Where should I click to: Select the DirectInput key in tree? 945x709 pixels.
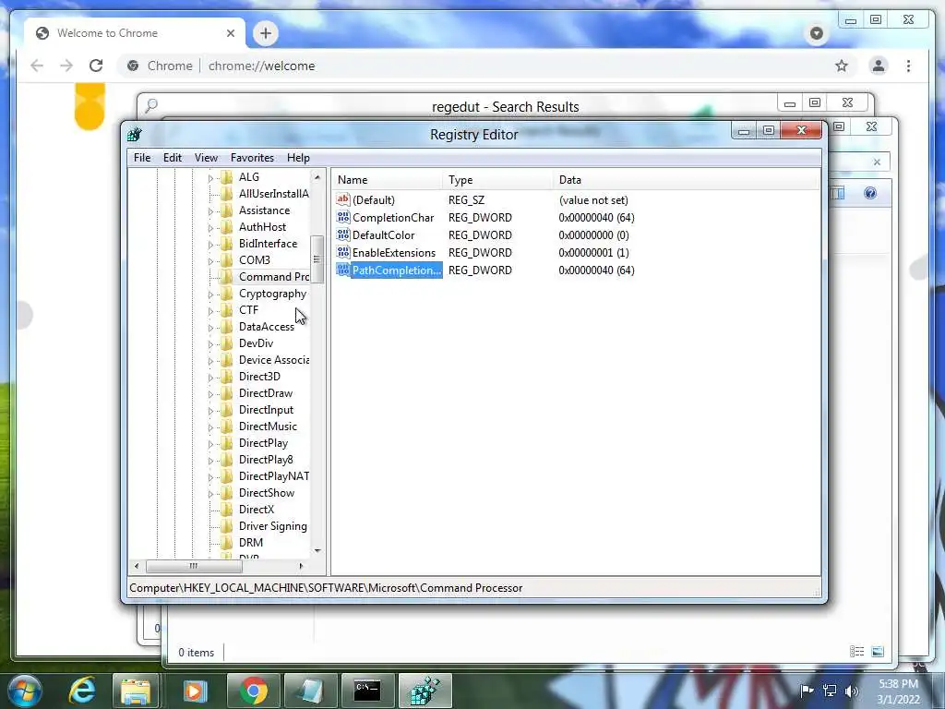pos(267,409)
